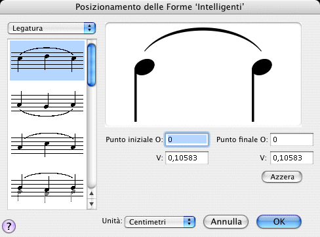Screen dimensions: 320x237
Task: Click the Azzera reset button
Action: pos(282,177)
